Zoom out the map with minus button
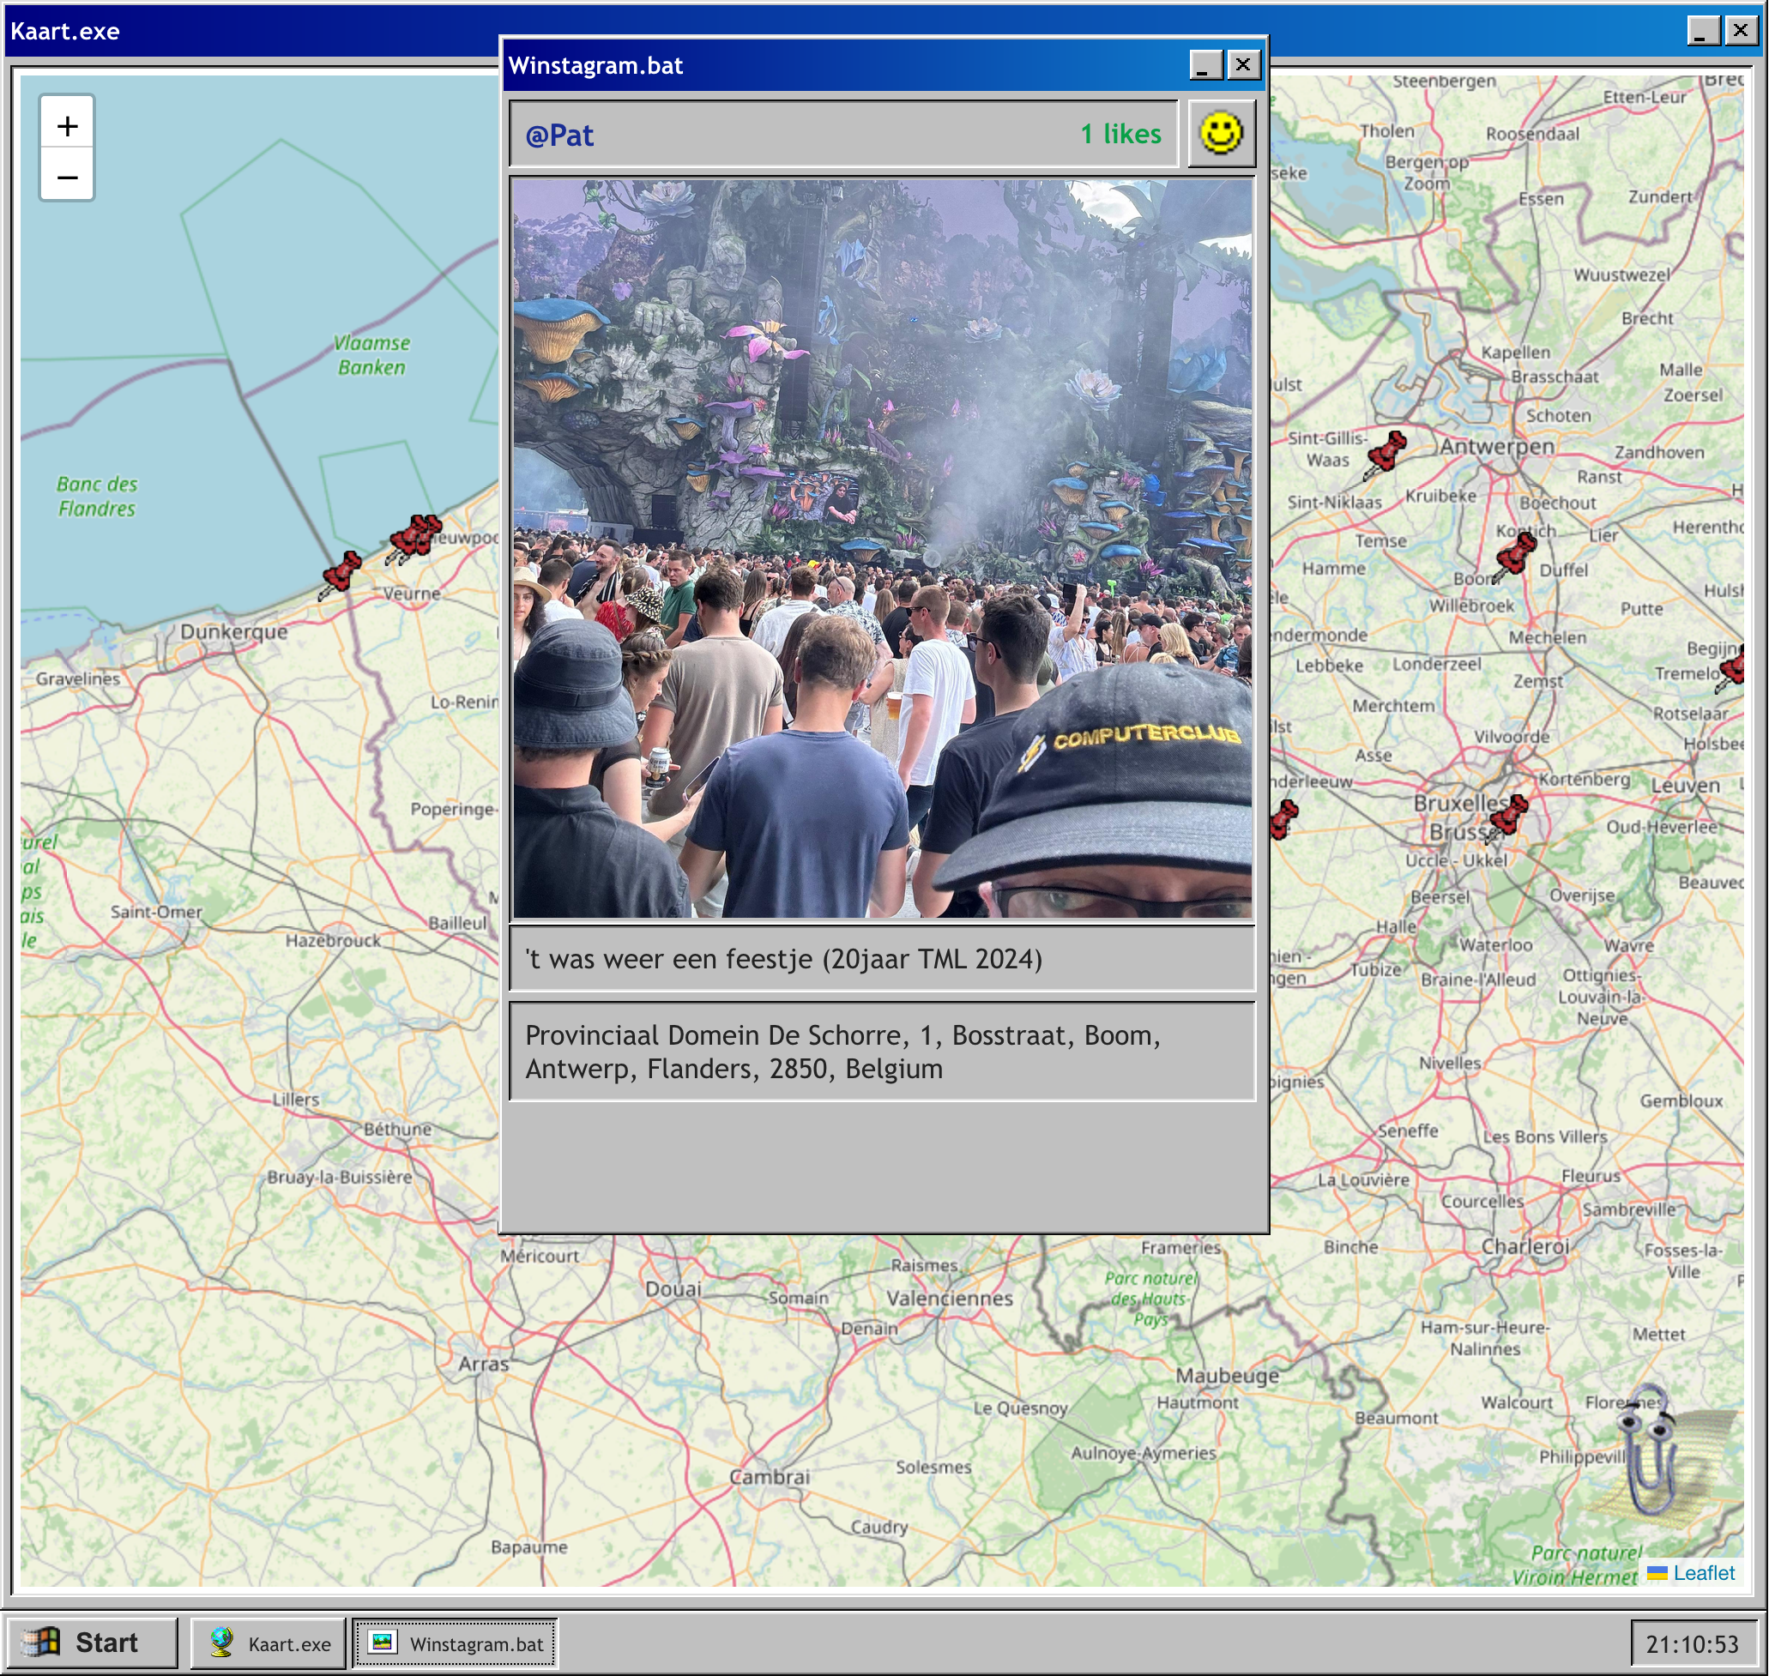Viewport: 1769px width, 1676px height. click(x=67, y=177)
